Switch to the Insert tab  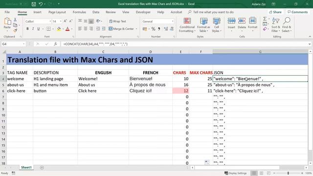coord(37,12)
